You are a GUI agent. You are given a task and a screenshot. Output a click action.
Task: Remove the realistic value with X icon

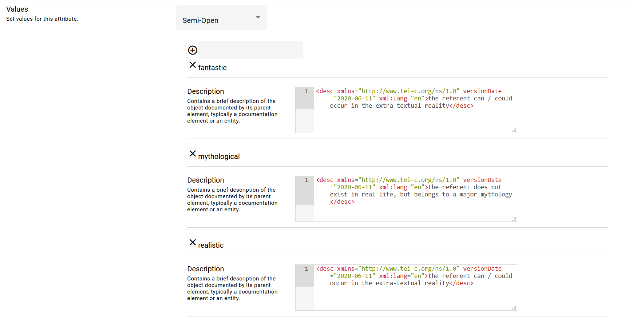(193, 242)
